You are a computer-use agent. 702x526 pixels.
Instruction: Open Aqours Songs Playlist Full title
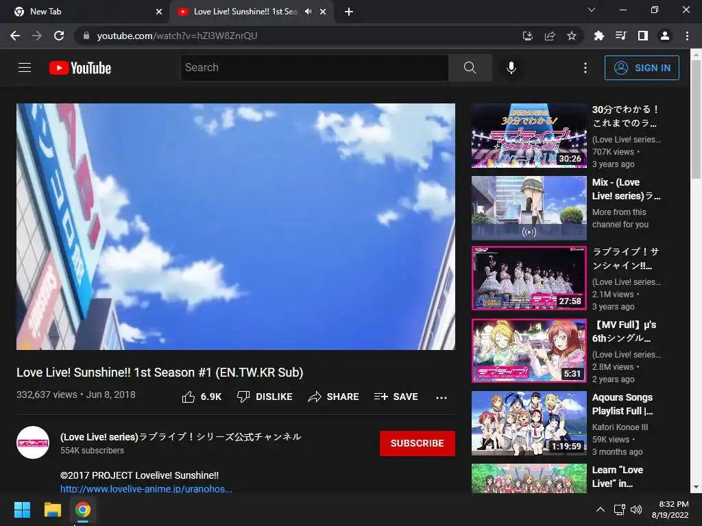point(622,404)
